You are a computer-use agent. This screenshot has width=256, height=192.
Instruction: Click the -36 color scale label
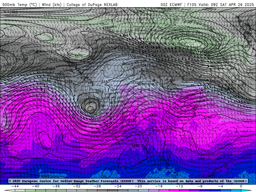56,186
